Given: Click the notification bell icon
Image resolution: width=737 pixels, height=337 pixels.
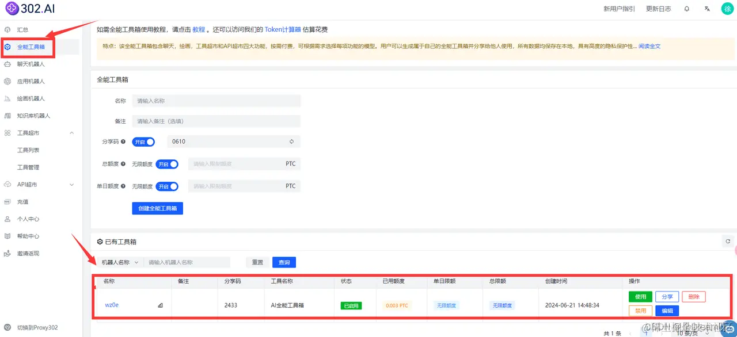Looking at the screenshot, I should click(686, 9).
